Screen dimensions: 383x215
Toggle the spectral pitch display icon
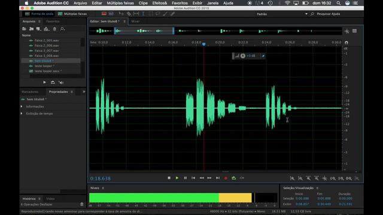click(111, 14)
